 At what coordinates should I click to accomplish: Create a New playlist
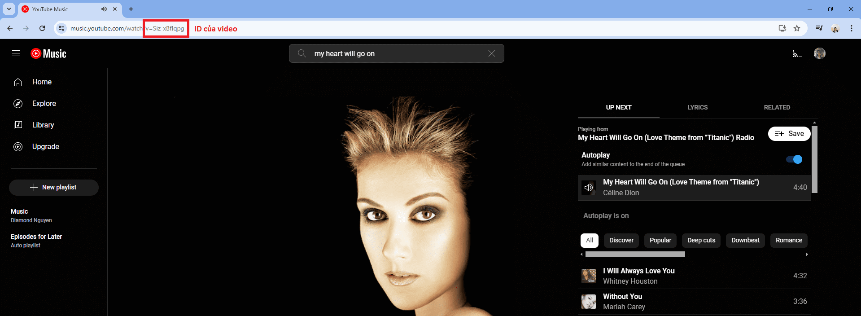click(54, 188)
